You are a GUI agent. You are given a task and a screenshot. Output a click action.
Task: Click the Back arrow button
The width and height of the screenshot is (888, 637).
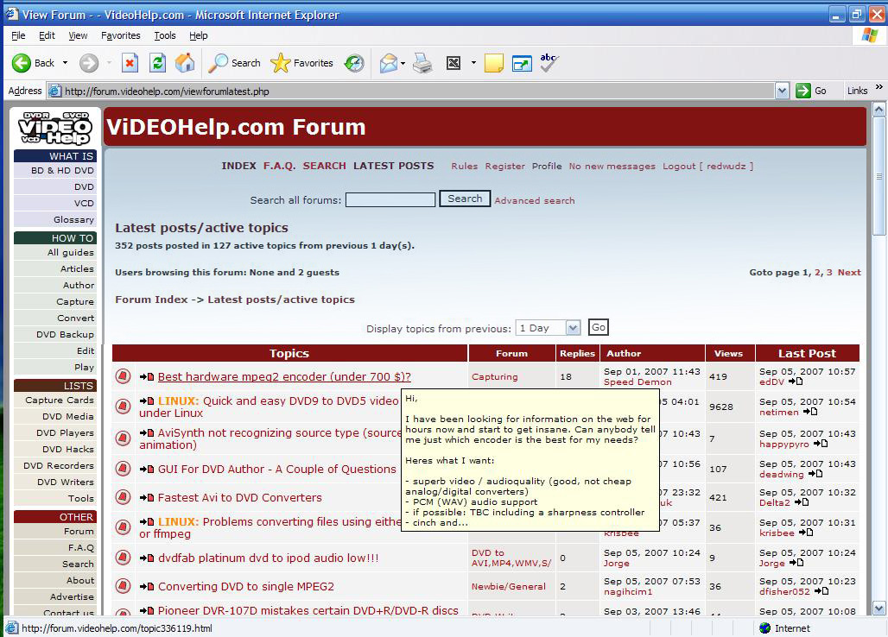click(22, 63)
